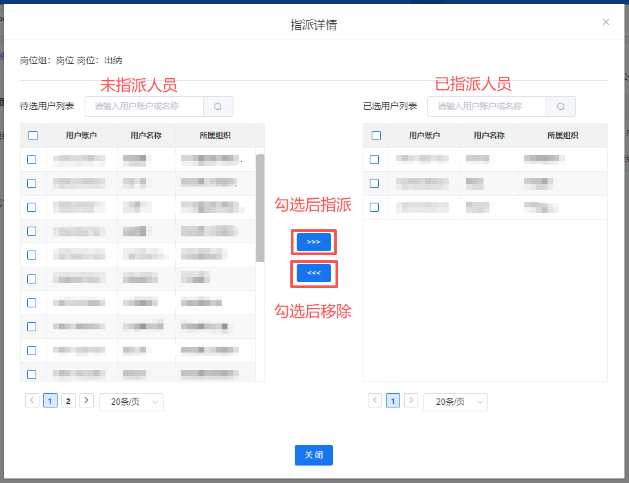Go to previous page in left list
This screenshot has height=483, width=629.
point(32,401)
